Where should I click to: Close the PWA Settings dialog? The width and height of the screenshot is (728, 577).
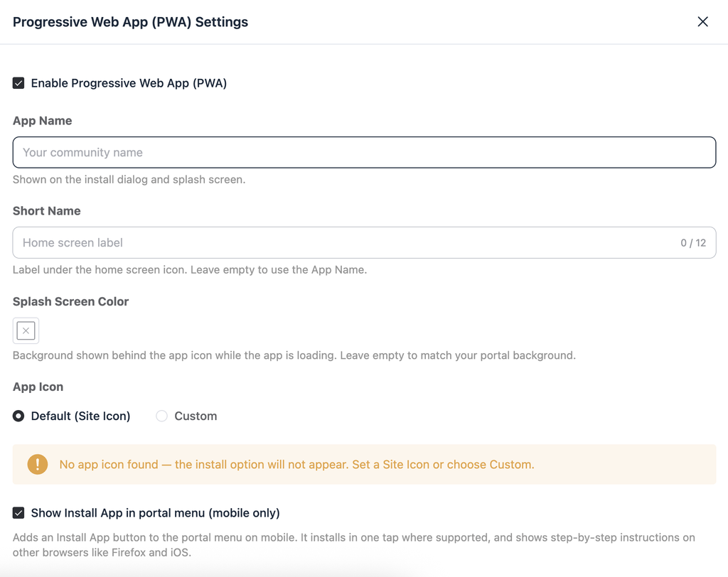pyautogui.click(x=702, y=22)
